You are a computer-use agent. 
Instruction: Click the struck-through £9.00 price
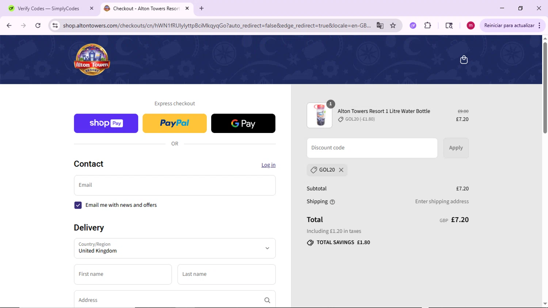pyautogui.click(x=463, y=111)
